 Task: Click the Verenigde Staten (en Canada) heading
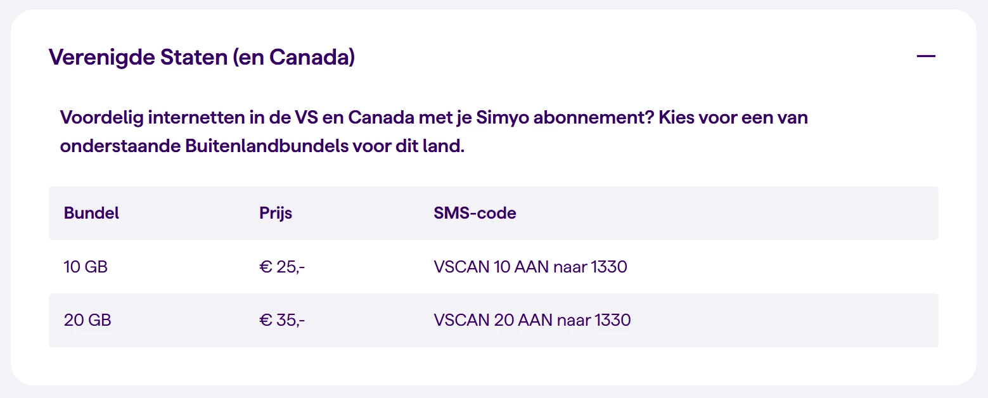[x=202, y=57]
